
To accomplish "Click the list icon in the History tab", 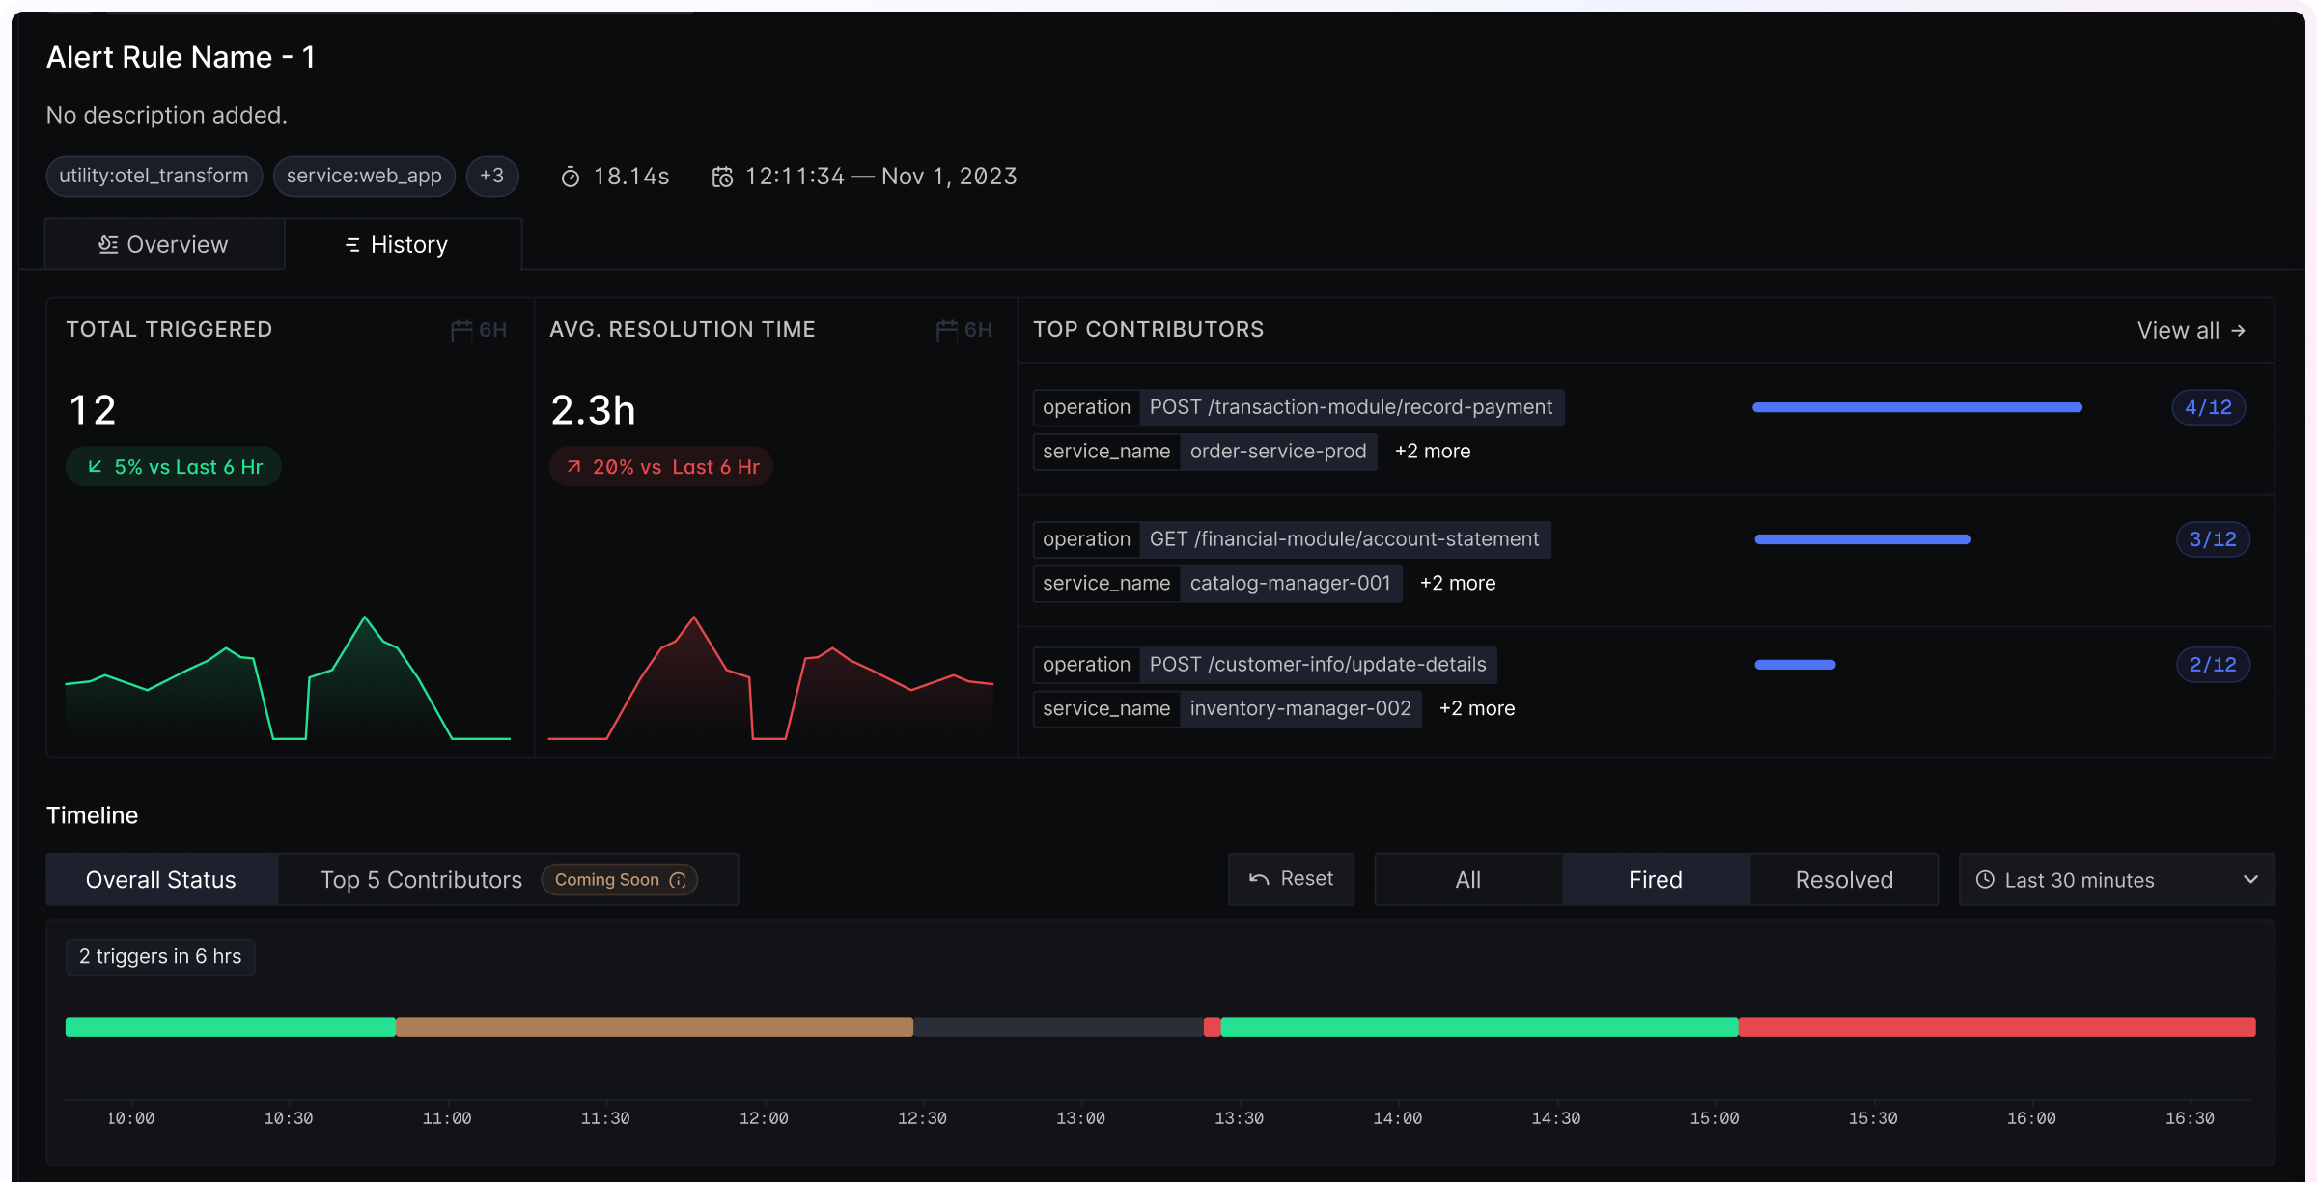I will pyautogui.click(x=351, y=244).
